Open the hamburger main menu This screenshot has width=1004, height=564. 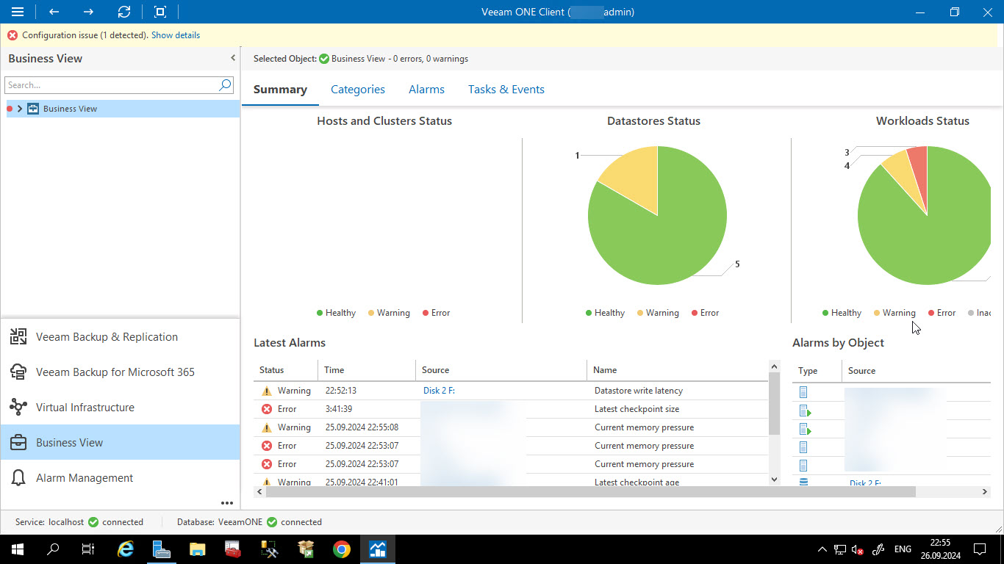click(18, 12)
